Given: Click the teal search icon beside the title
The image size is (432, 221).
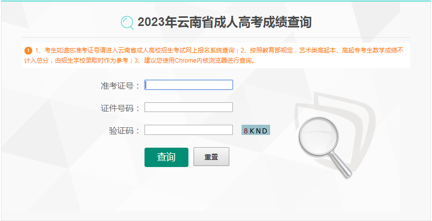Looking at the screenshot, I should click(127, 22).
